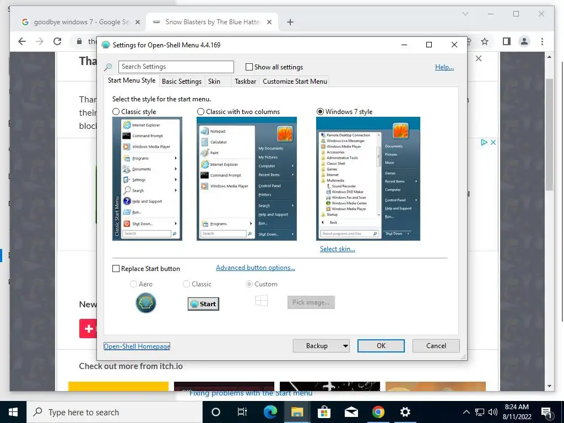This screenshot has width=564, height=423.
Task: Click the Search Settings input field
Action: [x=176, y=67]
